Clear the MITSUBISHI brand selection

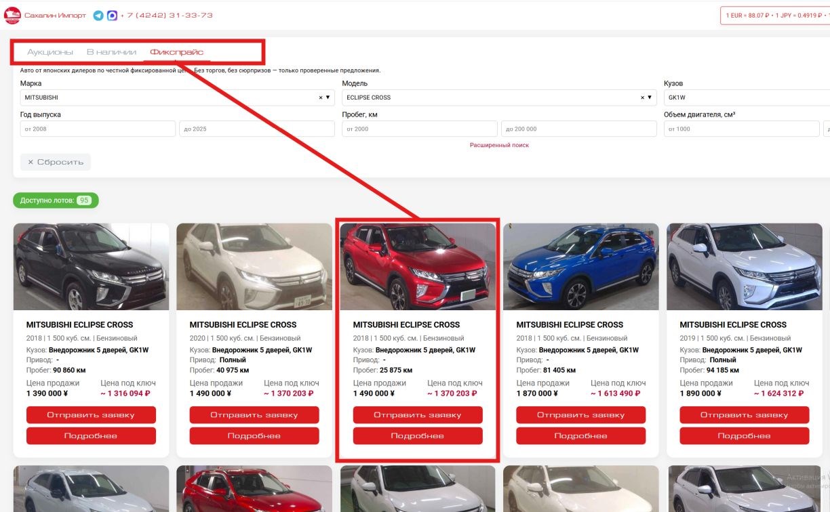[x=321, y=98]
